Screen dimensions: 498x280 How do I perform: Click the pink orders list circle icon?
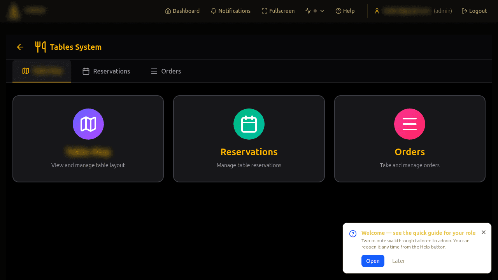click(x=410, y=124)
